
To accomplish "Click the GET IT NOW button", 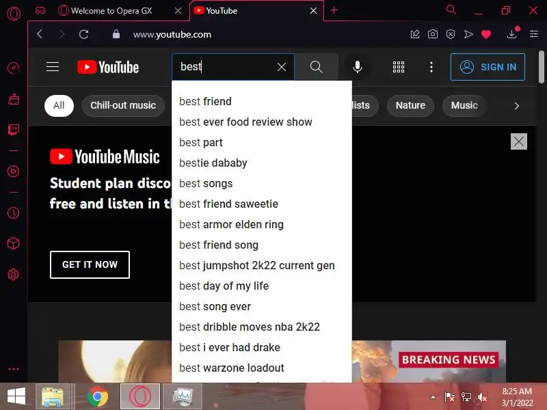I will click(90, 264).
